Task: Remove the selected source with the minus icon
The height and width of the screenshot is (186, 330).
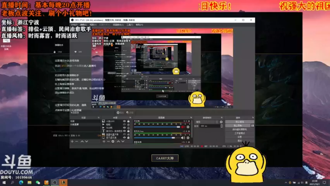Action: coord(108,141)
